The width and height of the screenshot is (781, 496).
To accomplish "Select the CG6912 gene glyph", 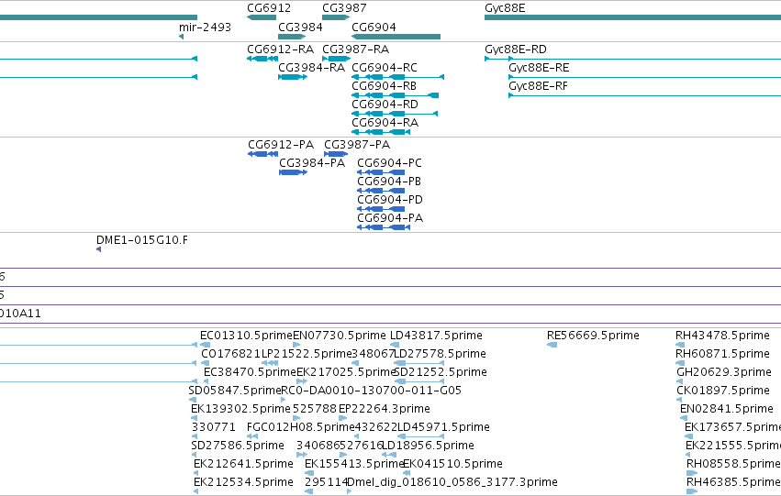I will (262, 17).
